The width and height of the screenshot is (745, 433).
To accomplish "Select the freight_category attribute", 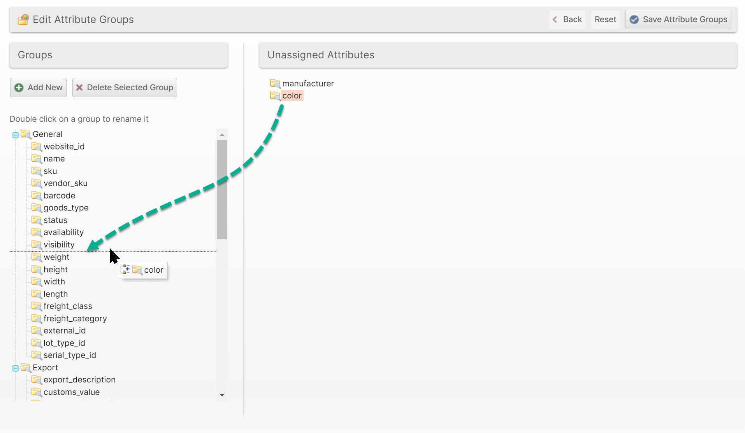I will (75, 319).
